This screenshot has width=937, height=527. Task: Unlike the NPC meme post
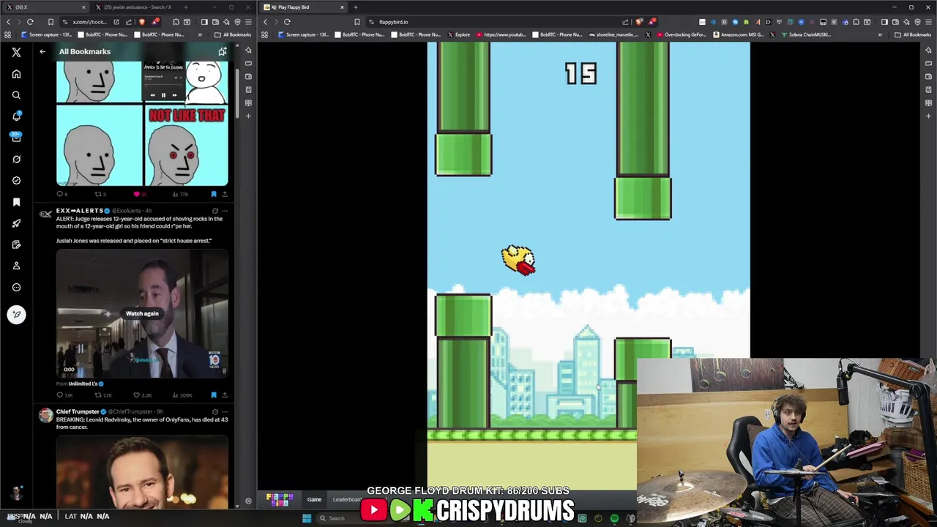(x=138, y=194)
